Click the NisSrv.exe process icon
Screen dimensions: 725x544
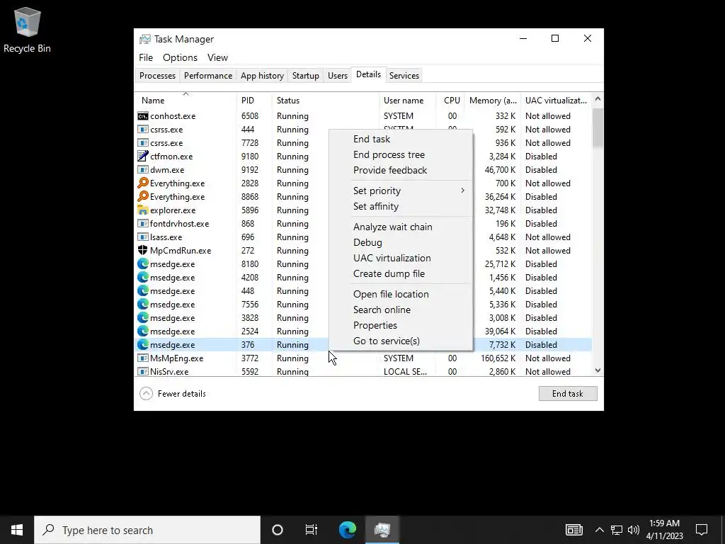tap(143, 371)
